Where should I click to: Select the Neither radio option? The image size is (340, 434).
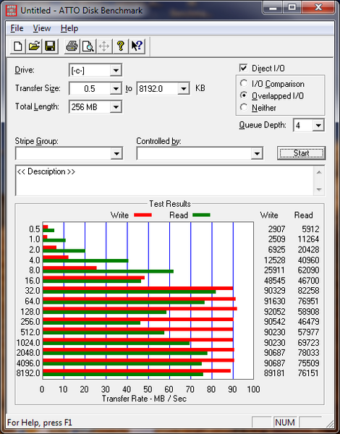(x=244, y=107)
